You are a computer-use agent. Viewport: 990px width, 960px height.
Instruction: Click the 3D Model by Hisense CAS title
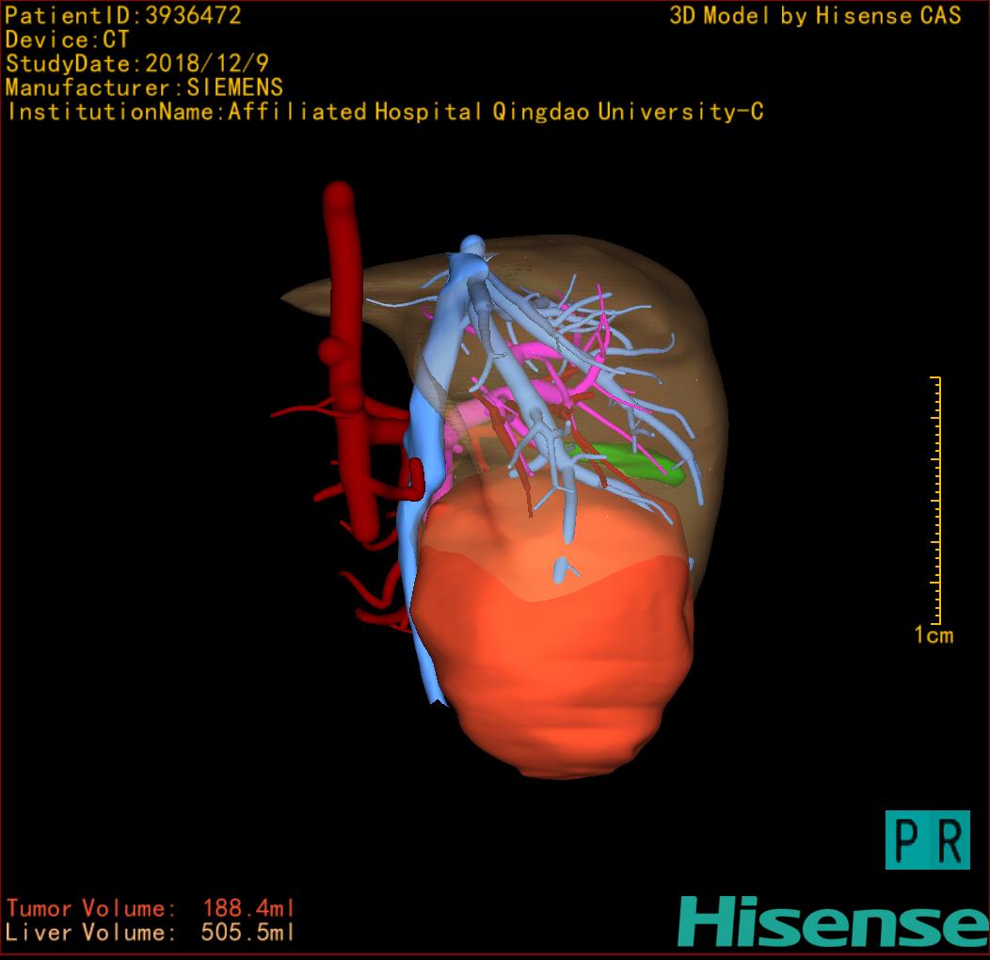[x=815, y=15]
